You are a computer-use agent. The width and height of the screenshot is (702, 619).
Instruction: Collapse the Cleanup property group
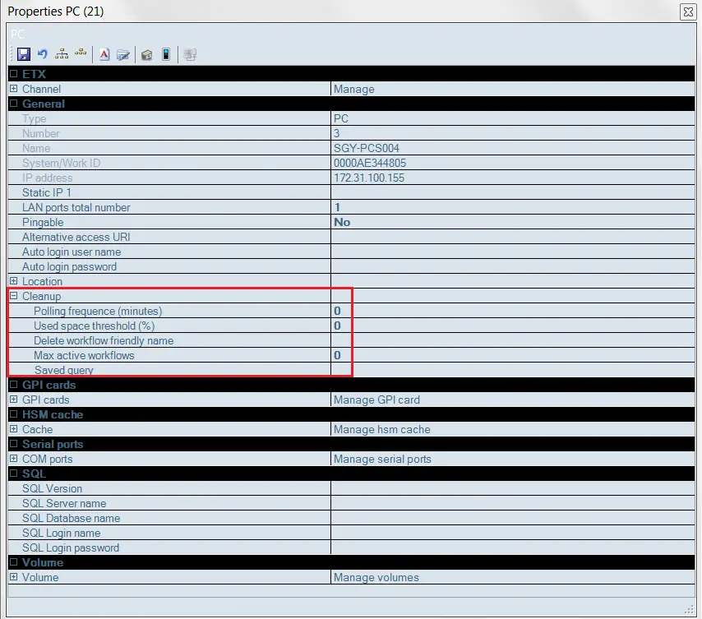pyautogui.click(x=13, y=296)
